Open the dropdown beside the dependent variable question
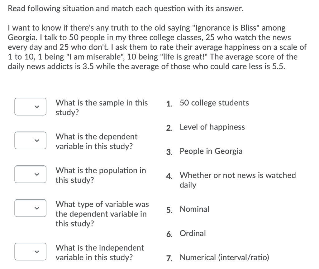319x269 pixels. click(30, 140)
